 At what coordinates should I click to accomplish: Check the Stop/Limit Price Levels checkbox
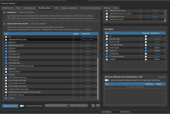(6, 40)
